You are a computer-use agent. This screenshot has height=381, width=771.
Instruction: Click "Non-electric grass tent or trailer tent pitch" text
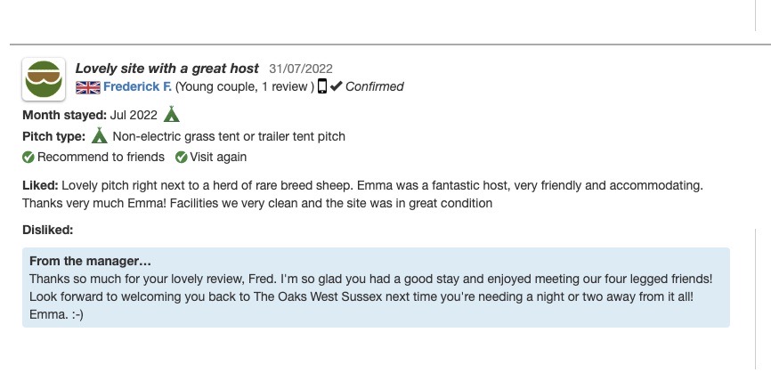tap(229, 136)
